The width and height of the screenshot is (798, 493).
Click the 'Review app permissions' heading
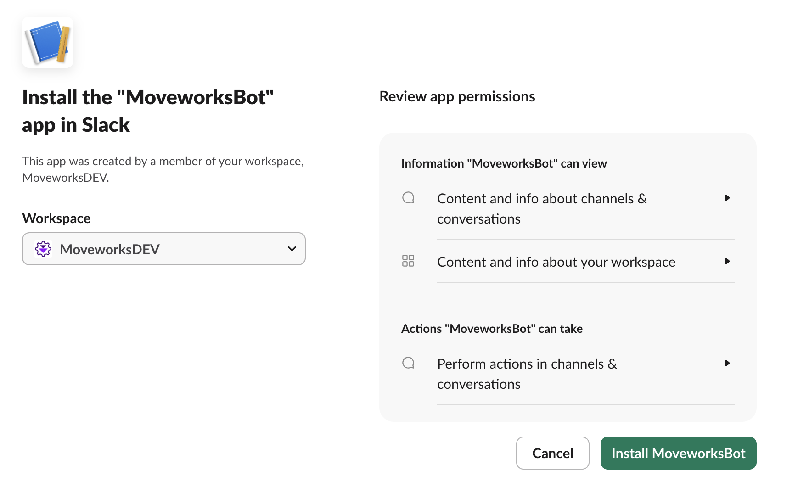point(457,96)
